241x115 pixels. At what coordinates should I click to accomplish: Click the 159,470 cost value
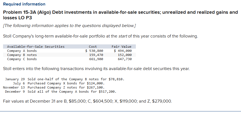pos(96,55)
